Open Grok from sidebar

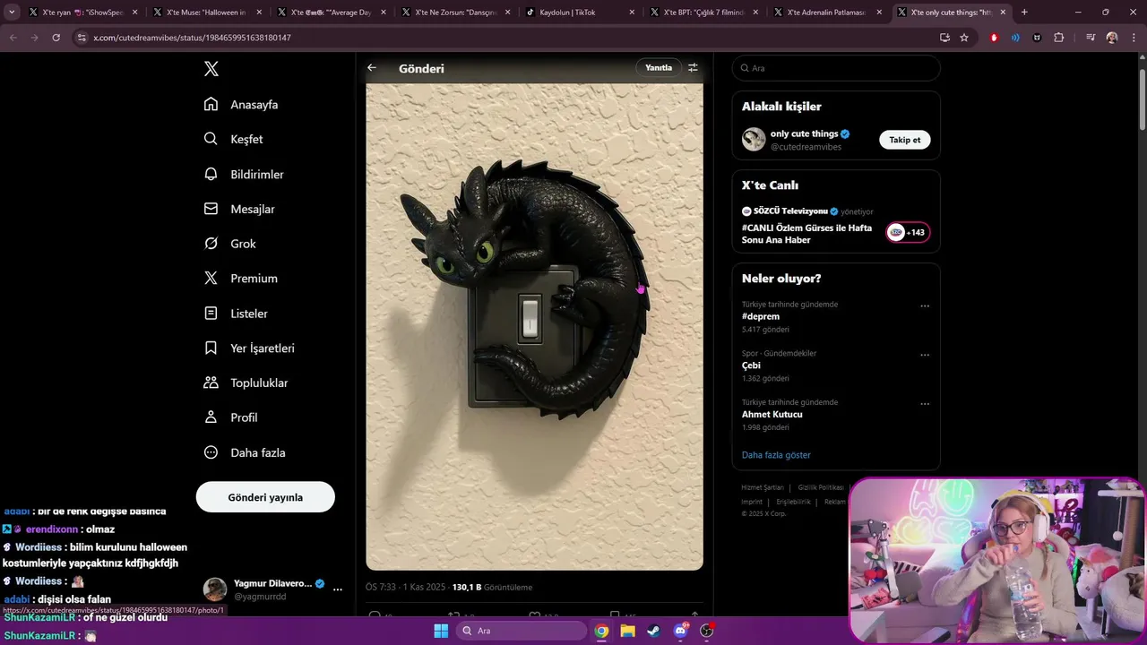point(229,244)
